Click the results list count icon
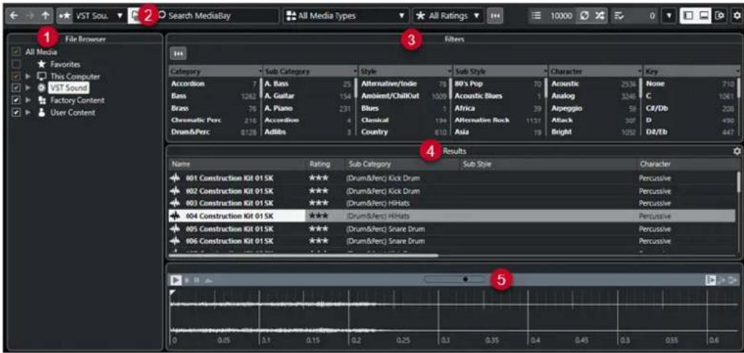The width and height of the screenshot is (744, 353). pos(536,16)
